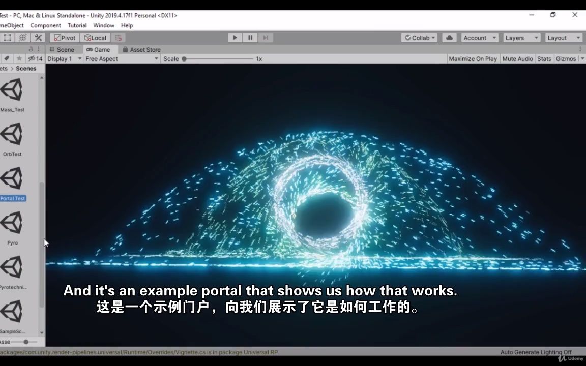This screenshot has height=366, width=586.
Task: Open the Free Aspect dropdown
Action: [121, 58]
